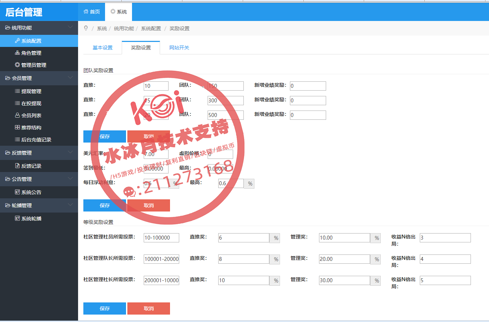Collapse the 会员管理 group with its chevron
Image resolution: width=489 pixels, height=322 pixels.
[x=70, y=78]
